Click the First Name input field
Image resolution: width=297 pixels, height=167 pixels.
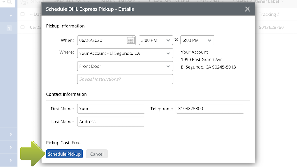coord(111,109)
